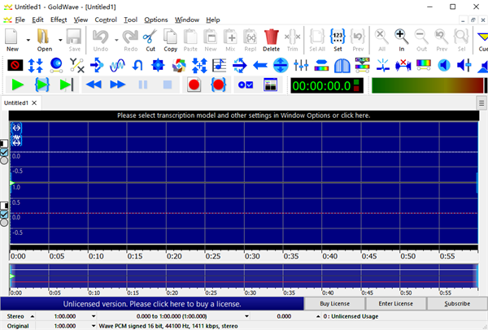Expand the New button dropdown arrow
This screenshot has height=330, width=488.
[x=28, y=39]
